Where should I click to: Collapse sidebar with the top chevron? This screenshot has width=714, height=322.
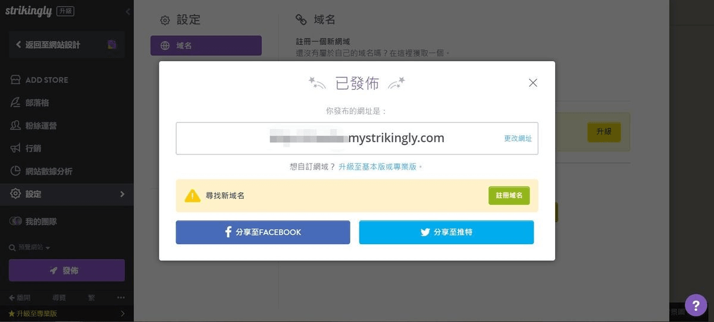pos(128,12)
